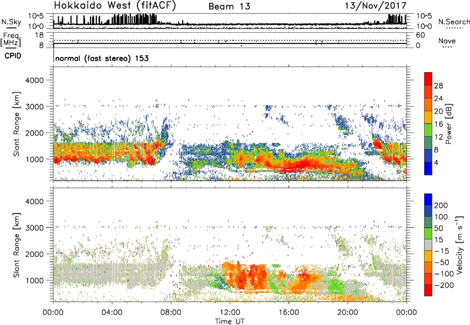470x325 pixels.
Task: Click the gray segment of the velocity colorbar
Action: (x=428, y=245)
